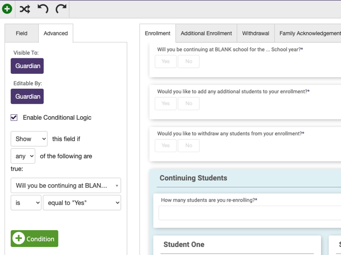The image size is (341, 255).
Task: Open the any/all conditions dropdown
Action: [x=23, y=156]
